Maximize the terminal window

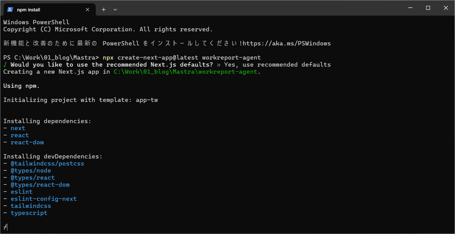pyautogui.click(x=428, y=8)
